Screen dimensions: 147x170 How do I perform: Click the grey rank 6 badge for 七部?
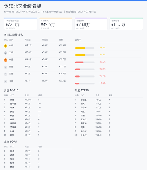(x=6, y=81)
